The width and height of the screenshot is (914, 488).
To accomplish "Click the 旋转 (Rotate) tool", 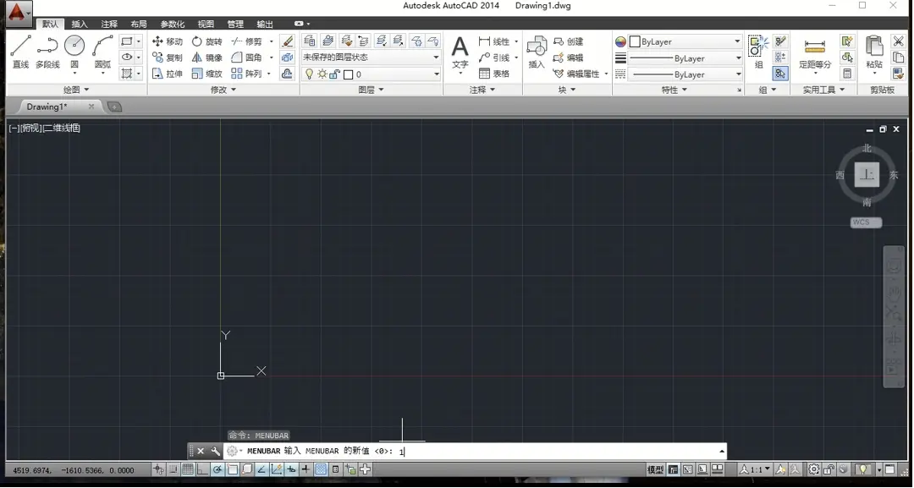I will tap(207, 41).
